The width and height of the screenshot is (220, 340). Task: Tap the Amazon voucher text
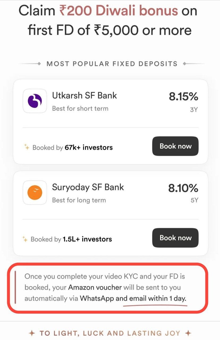click(x=95, y=287)
